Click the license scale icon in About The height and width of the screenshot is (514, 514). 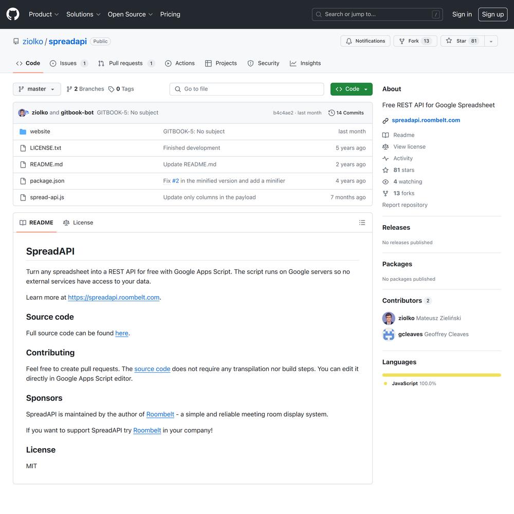pyautogui.click(x=385, y=147)
